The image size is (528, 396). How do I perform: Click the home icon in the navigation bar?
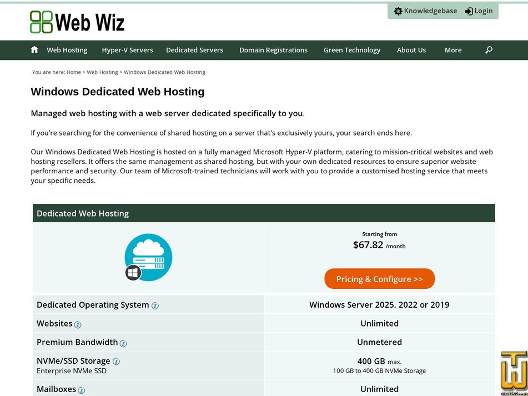point(34,49)
